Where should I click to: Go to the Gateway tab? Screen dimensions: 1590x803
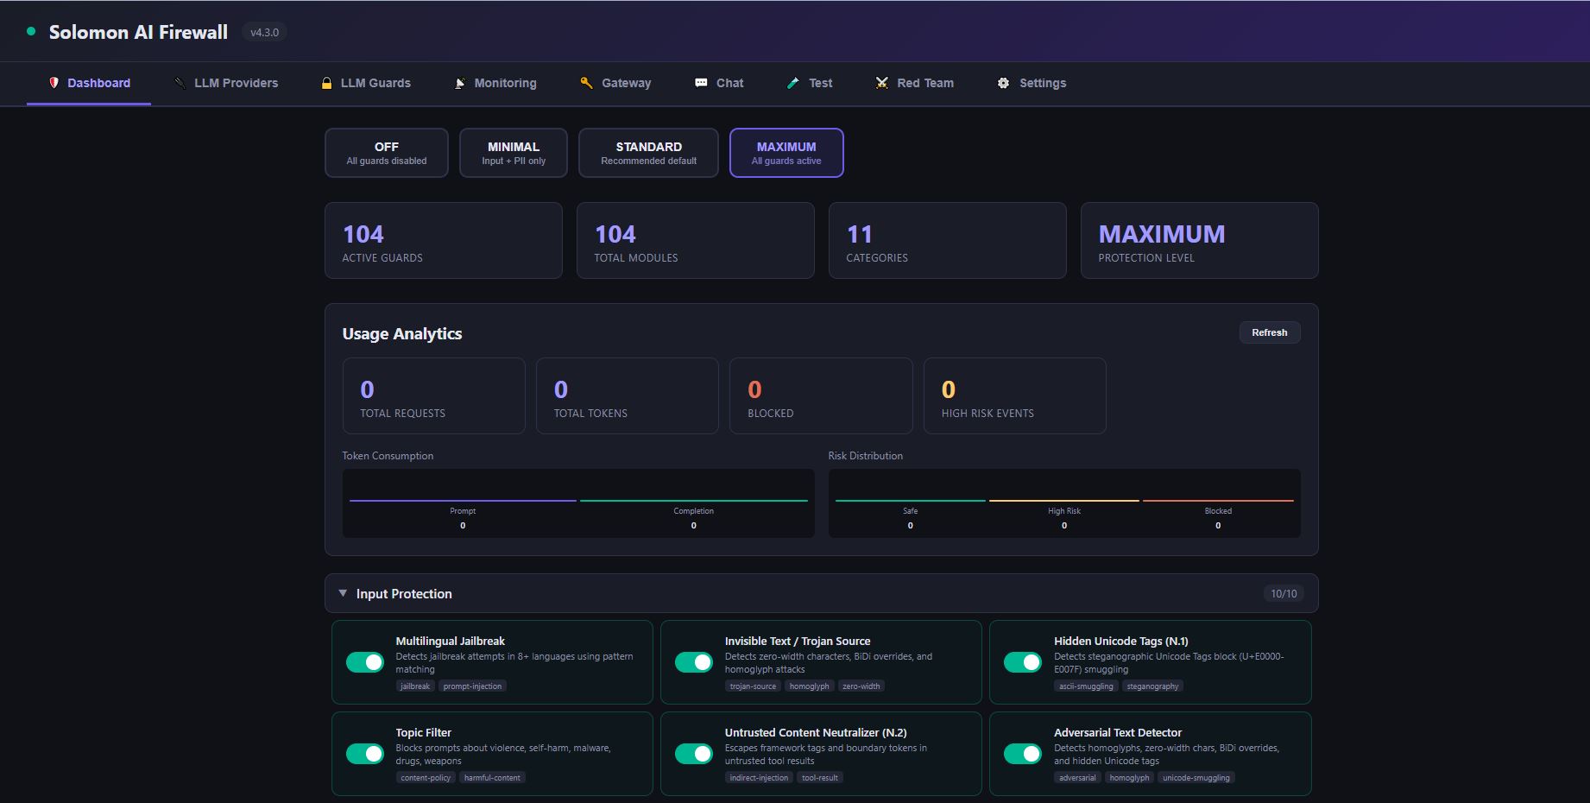tap(615, 83)
